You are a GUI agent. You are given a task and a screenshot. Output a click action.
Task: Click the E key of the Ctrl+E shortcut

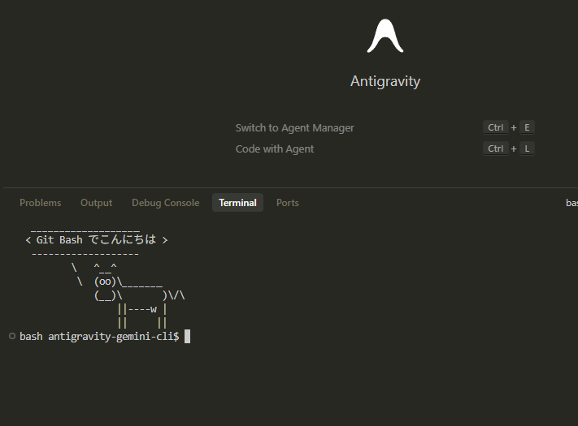point(527,127)
